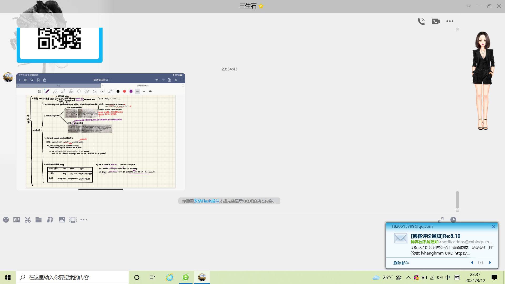Expand hidden system tray icons
Screen dimensions: 505x284
coord(408,277)
